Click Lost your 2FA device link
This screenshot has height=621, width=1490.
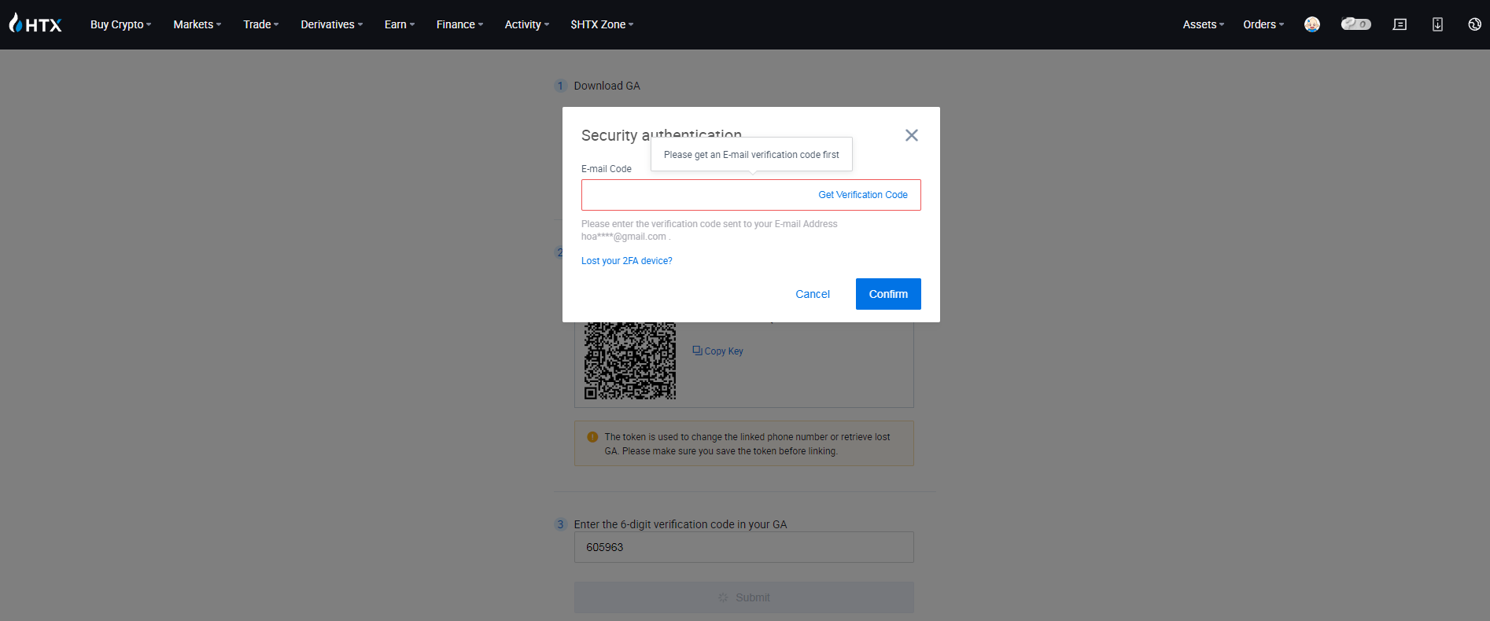click(x=627, y=261)
